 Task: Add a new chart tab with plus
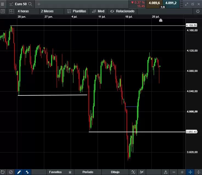pos(39,4)
